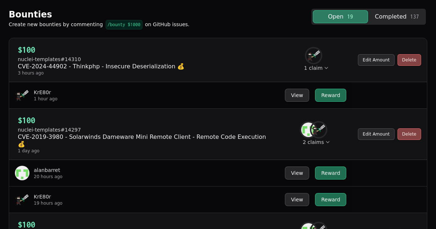This screenshot has width=436, height=229.
Task: Open the CVE-2024-44902 Thinkphp bounty title
Action: click(x=96, y=67)
